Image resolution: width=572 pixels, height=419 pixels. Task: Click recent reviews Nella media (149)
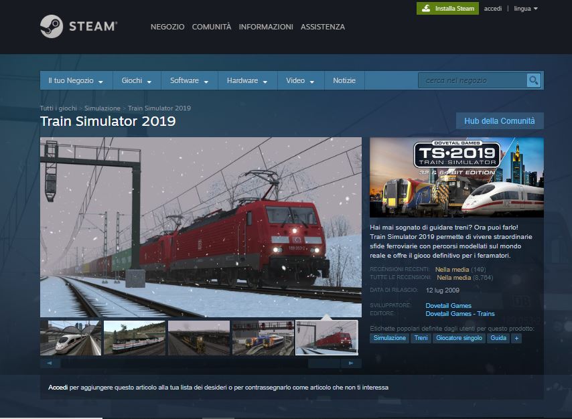(460, 270)
